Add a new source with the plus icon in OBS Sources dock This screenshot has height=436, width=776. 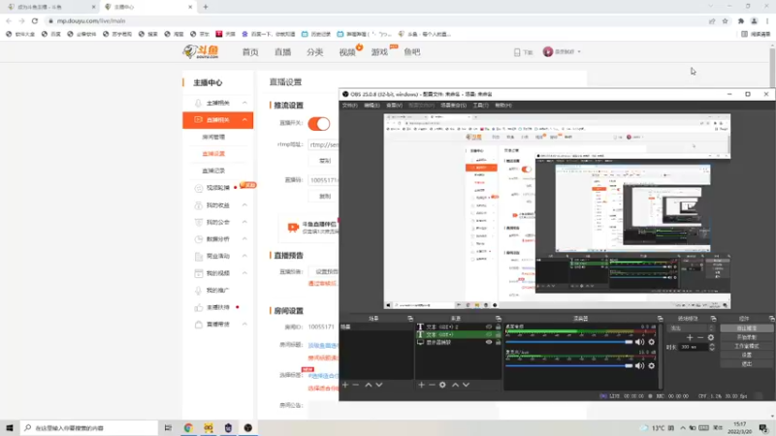pyautogui.click(x=421, y=385)
